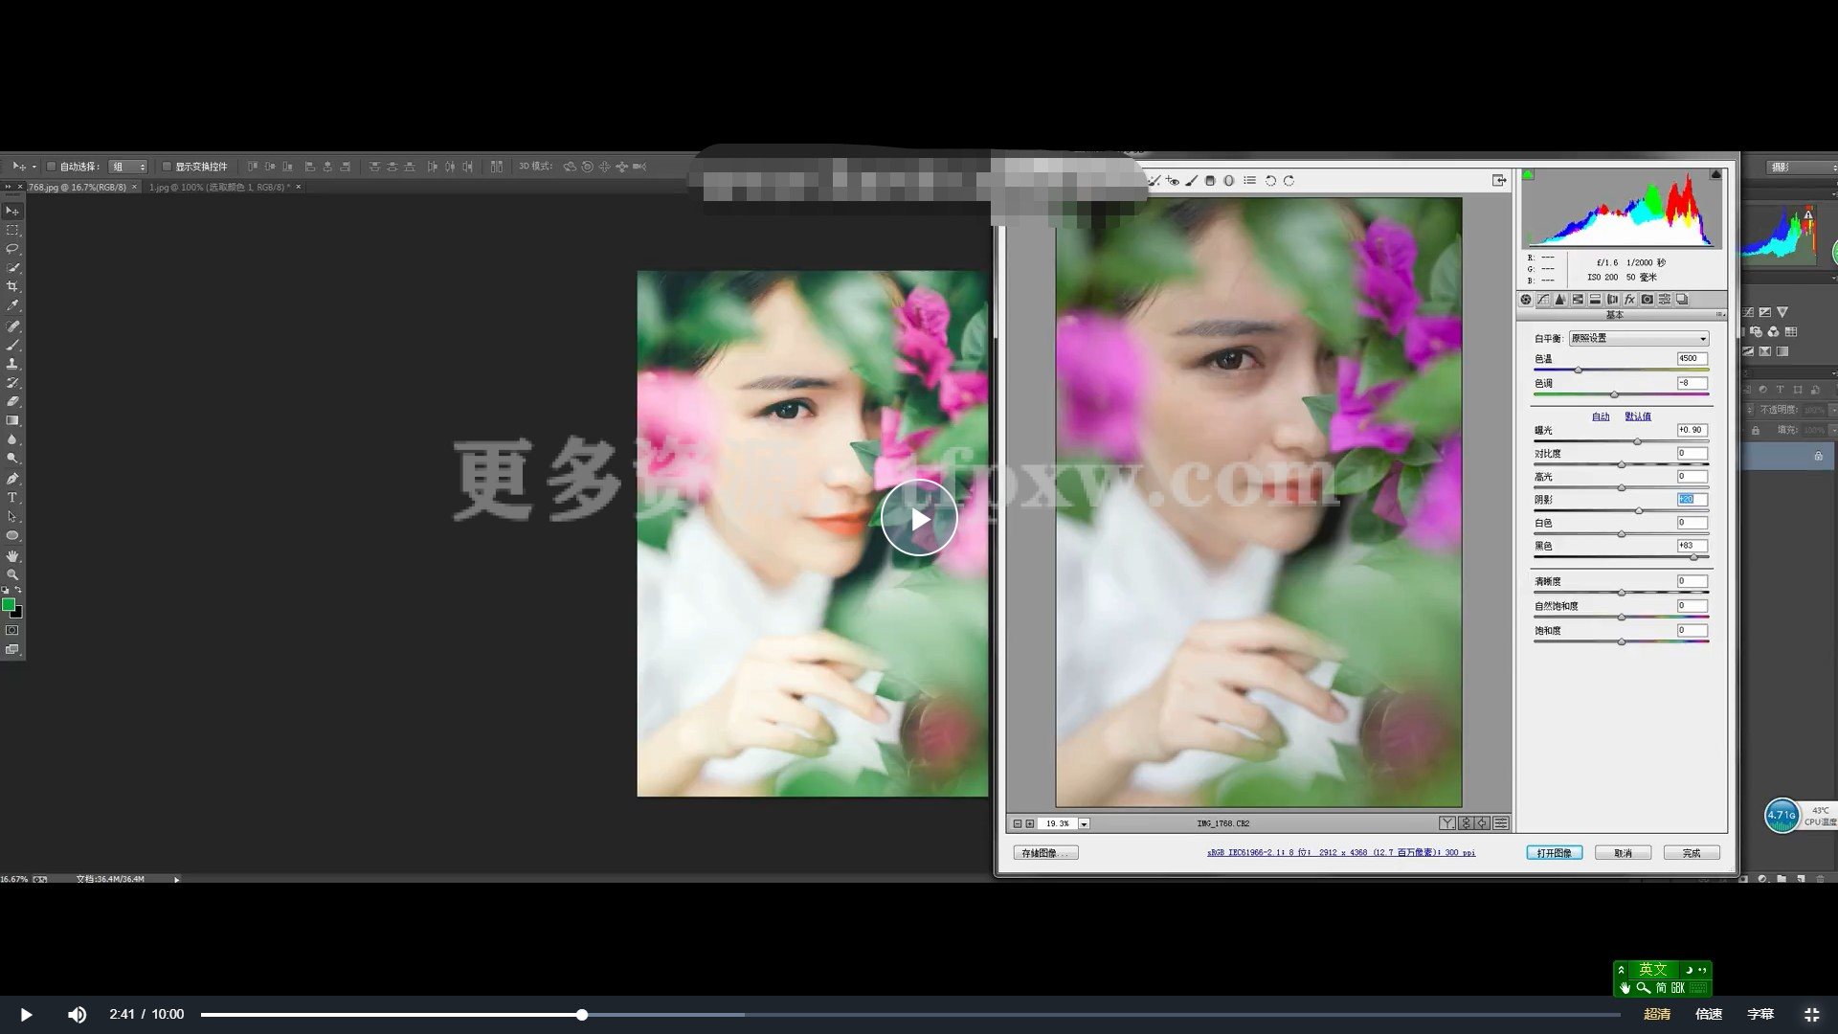1838x1034 pixels.
Task: Open the 3D模式 menu option
Action: point(532,166)
